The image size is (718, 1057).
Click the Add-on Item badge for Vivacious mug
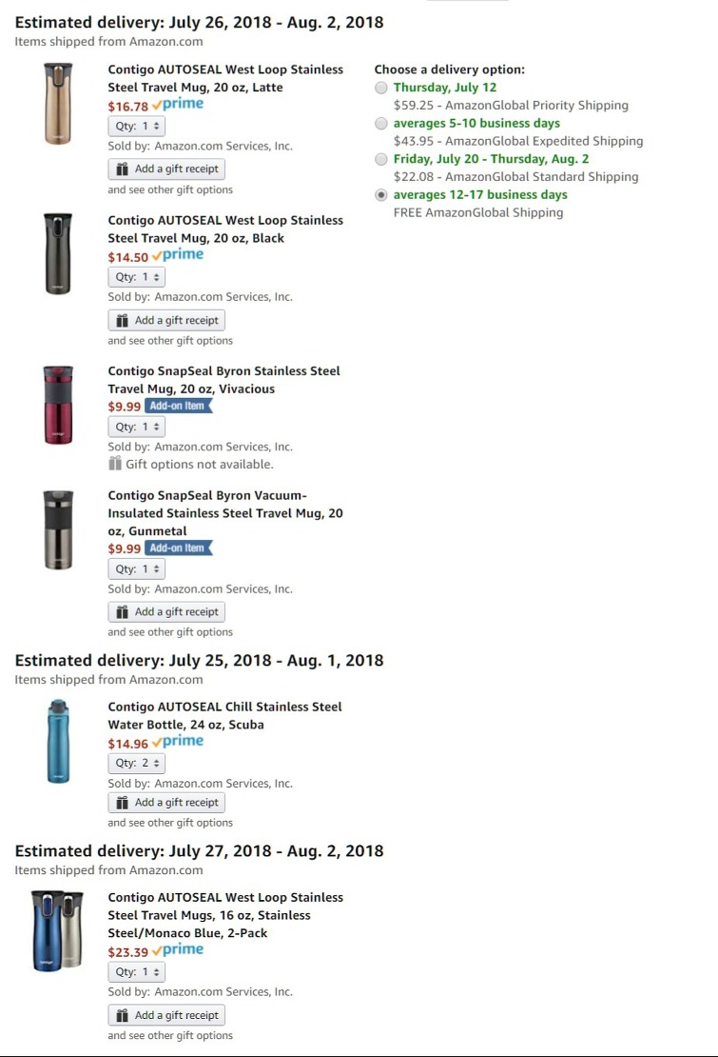click(x=179, y=406)
